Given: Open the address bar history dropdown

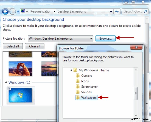Looking at the screenshot, I should [111, 11].
